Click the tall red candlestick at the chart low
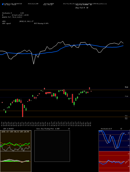Viewport: 130px width, 172px height. click(23, 110)
